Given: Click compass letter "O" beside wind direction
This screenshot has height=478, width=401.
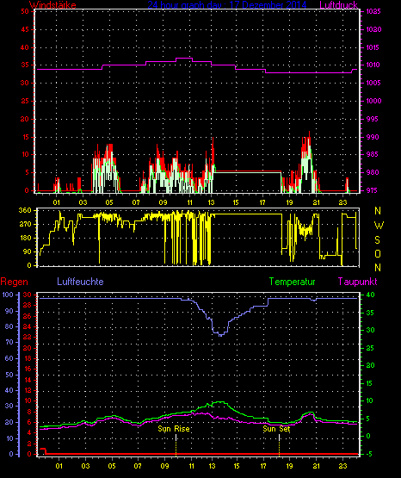Looking at the screenshot, I should [x=378, y=253].
